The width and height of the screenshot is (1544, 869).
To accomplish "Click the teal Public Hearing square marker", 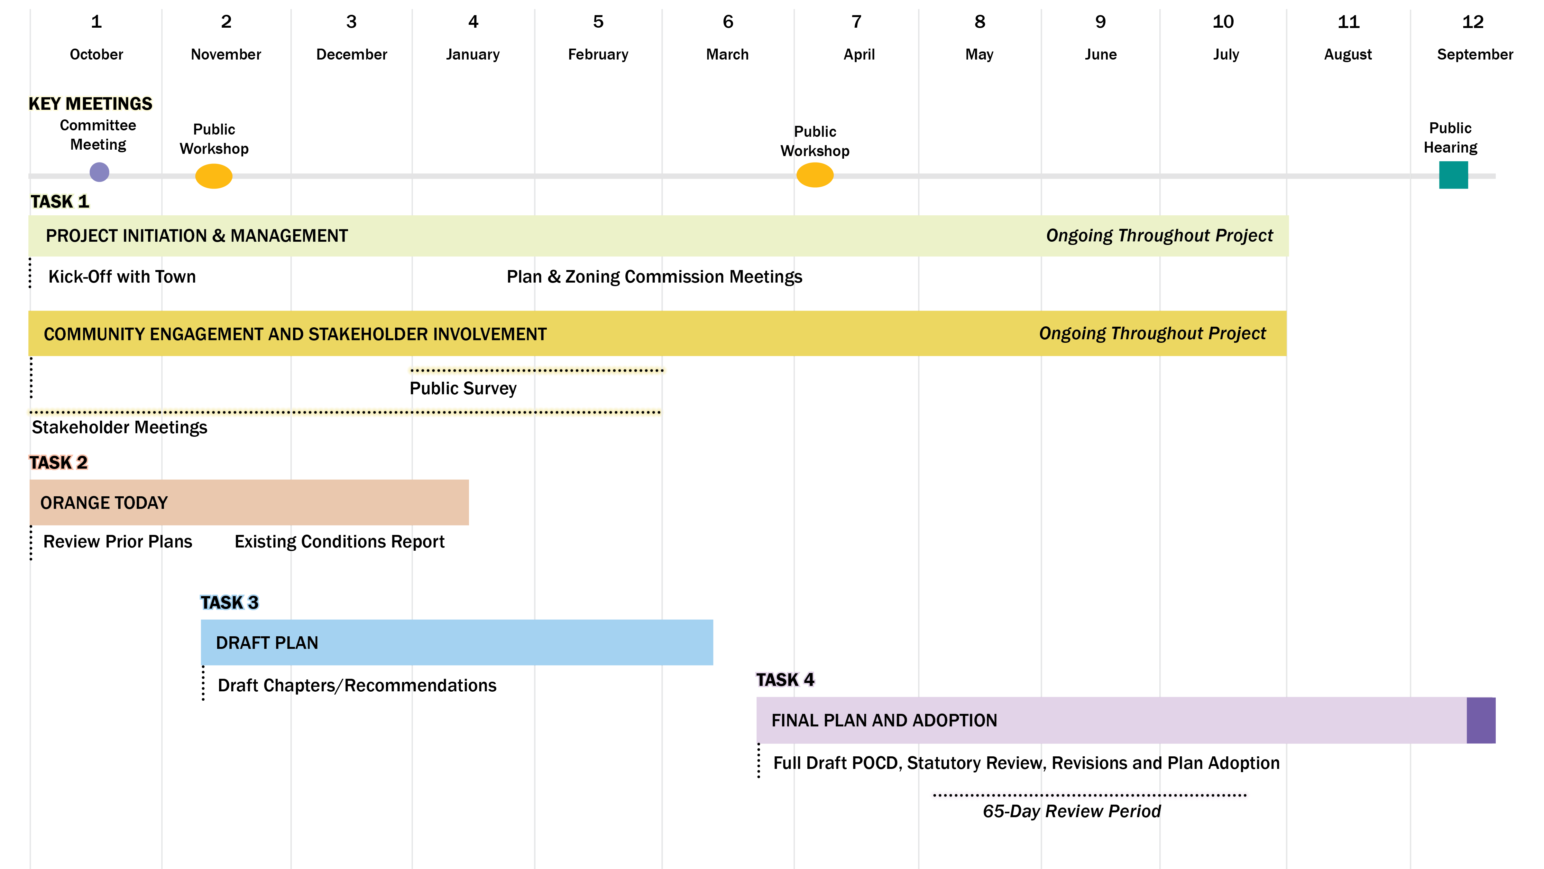I will pos(1453,175).
